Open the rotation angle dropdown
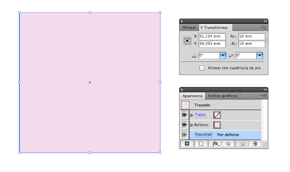 coord(222,56)
